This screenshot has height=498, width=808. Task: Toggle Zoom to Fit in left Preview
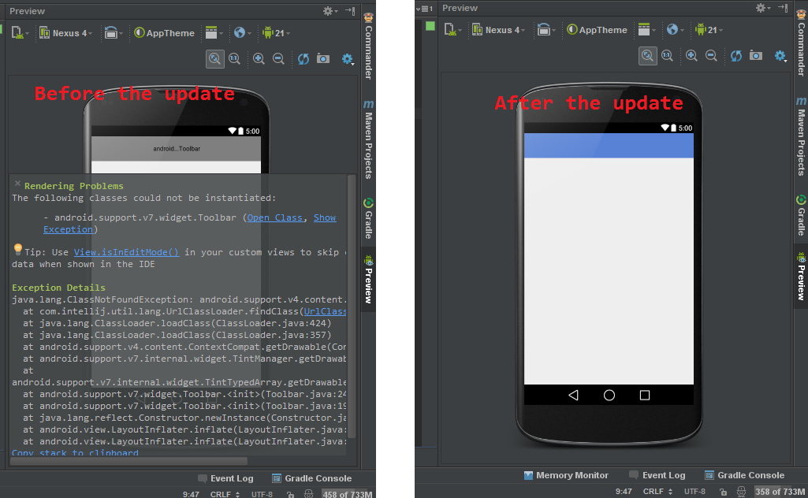click(215, 59)
